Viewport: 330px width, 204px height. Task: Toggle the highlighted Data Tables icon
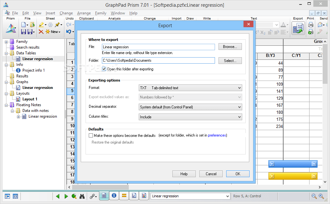104,196
